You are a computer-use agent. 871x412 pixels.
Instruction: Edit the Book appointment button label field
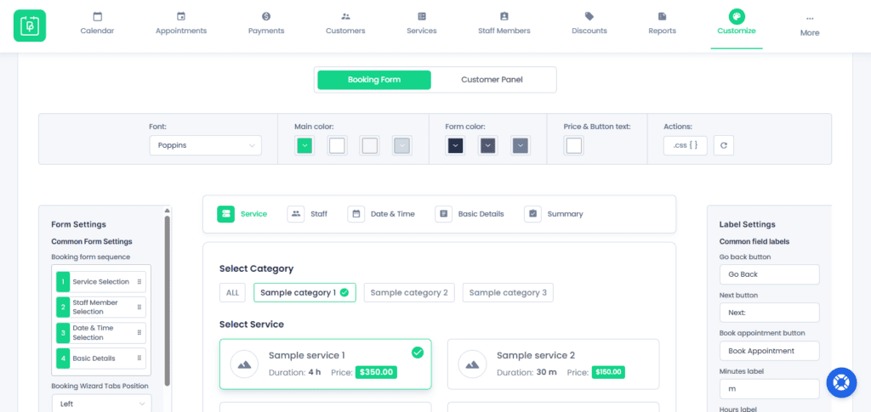[769, 351]
